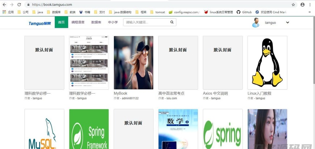This screenshot has height=149, width=315.
Task: Click the keyword search input field
Action: [146, 22]
